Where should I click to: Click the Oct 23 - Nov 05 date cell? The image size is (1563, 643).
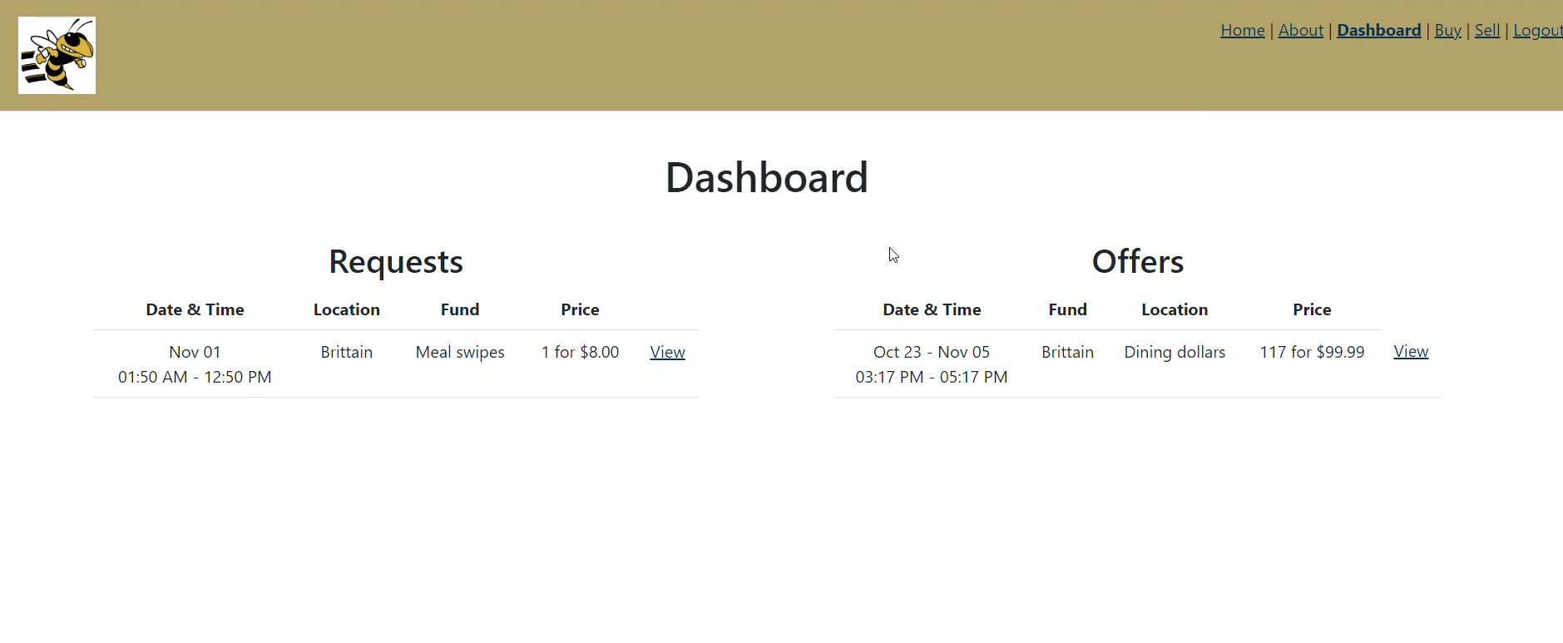click(x=931, y=352)
